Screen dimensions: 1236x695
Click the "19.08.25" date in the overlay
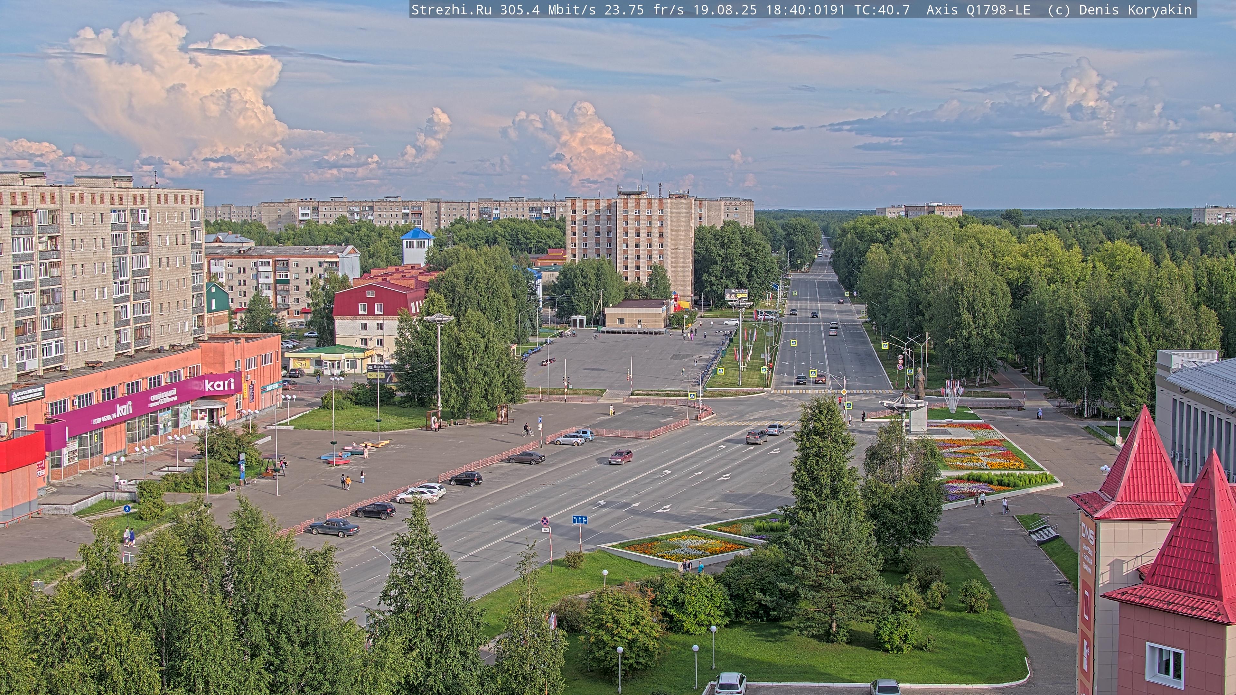coord(725,10)
